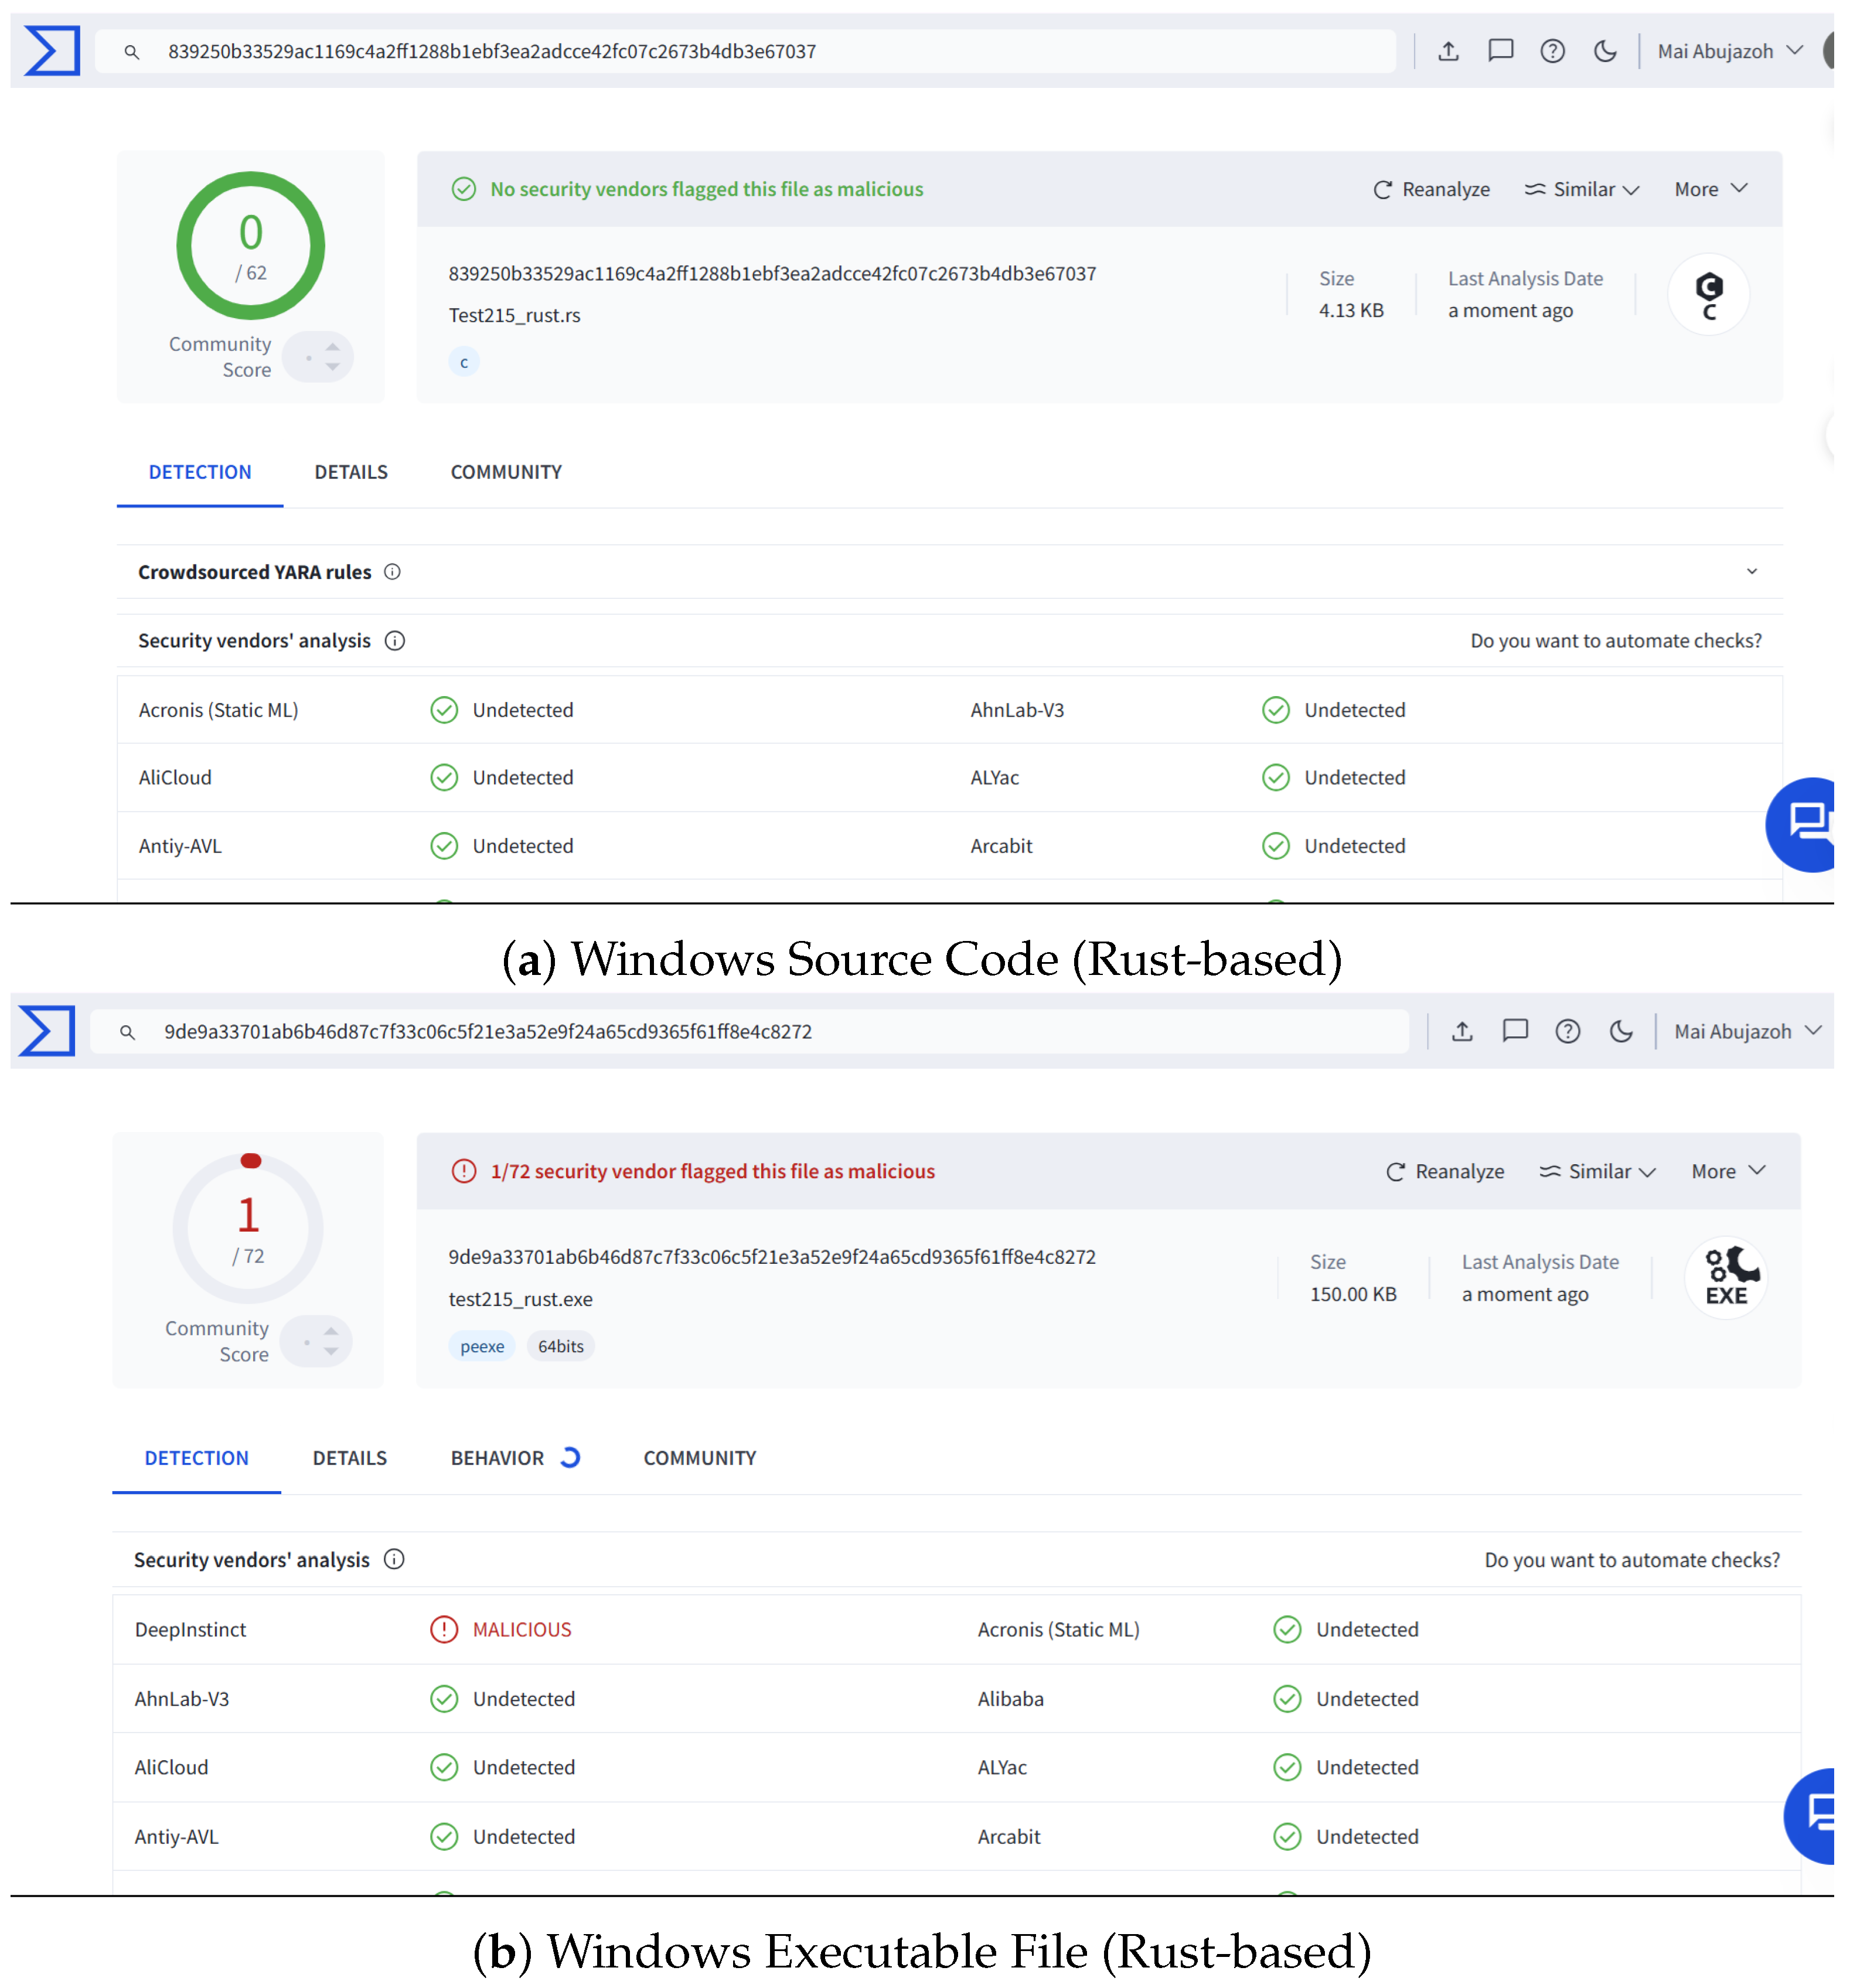
Task: Open help question mark icon in top bar
Action: (x=1551, y=51)
